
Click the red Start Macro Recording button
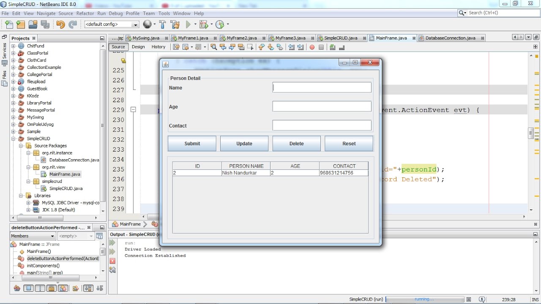pos(312,47)
